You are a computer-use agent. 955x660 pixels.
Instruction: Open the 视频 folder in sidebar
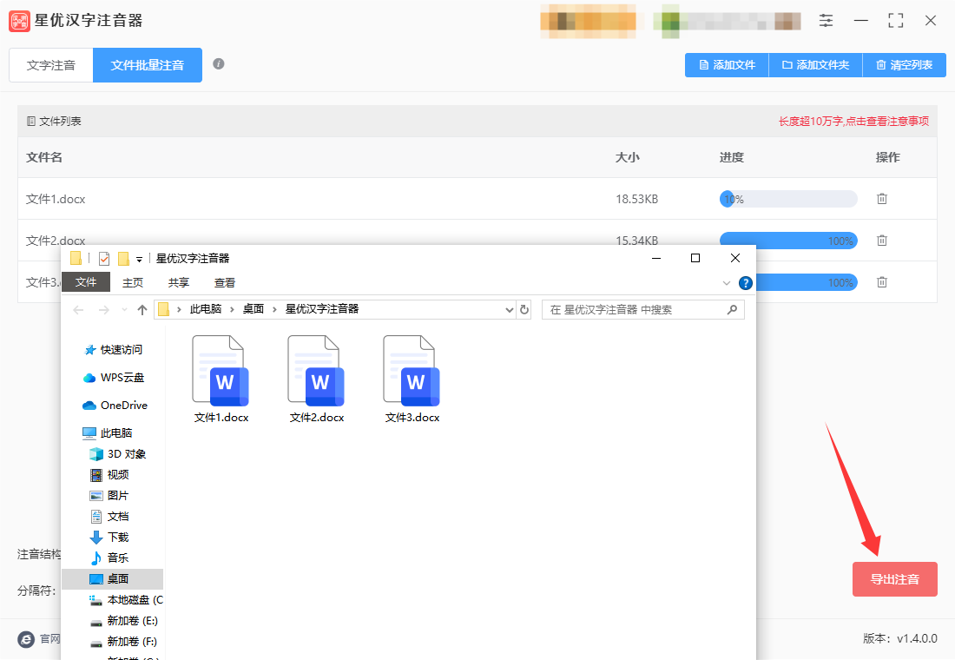pyautogui.click(x=109, y=475)
